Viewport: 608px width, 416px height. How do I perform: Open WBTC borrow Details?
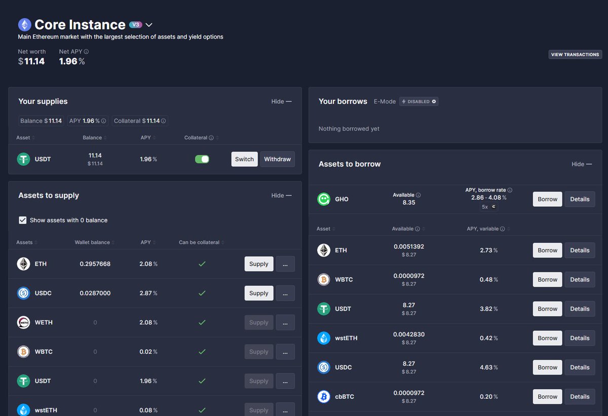[580, 280]
